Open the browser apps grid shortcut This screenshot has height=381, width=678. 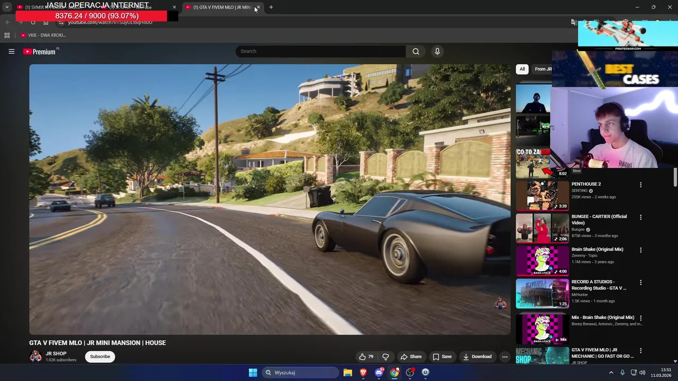click(x=7, y=35)
